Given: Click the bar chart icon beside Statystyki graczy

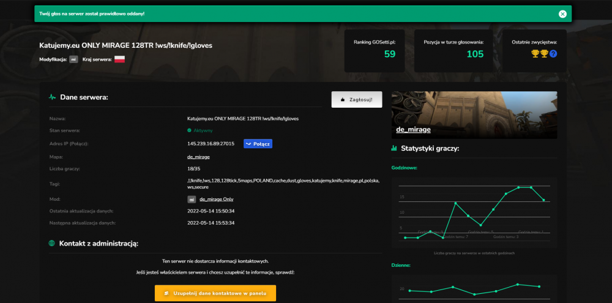Looking at the screenshot, I should (394, 148).
